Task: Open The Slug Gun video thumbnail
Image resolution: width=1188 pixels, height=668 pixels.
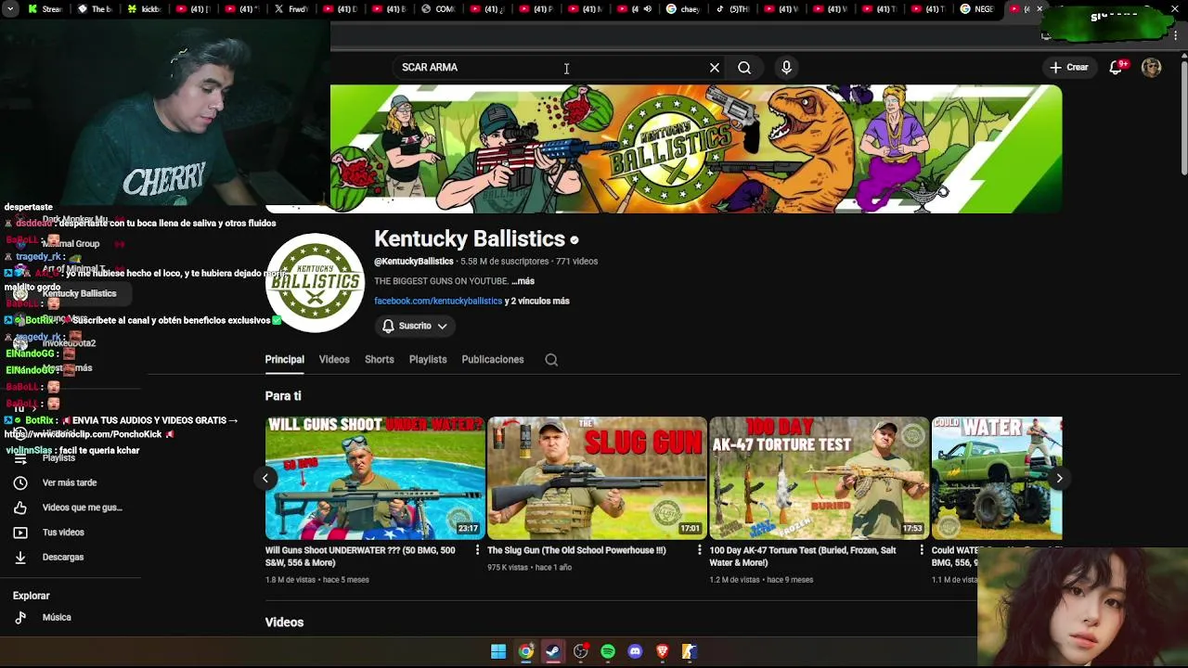Action: (597, 478)
